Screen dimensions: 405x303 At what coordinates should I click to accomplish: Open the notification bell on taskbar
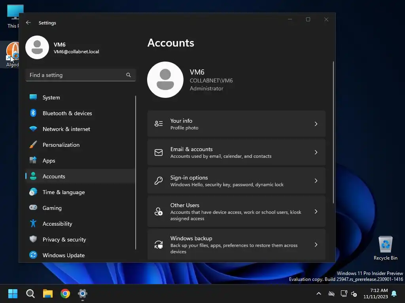[x=394, y=294]
